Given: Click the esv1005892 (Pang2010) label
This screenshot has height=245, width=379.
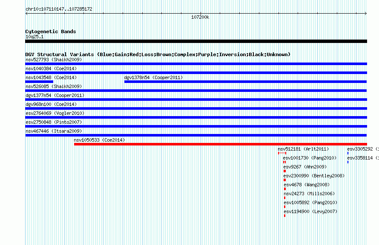Looking at the screenshot, I should (310, 202).
